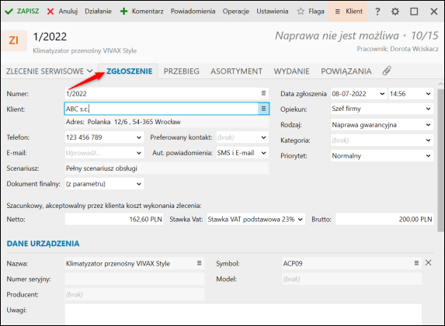The height and width of the screenshot is (326, 445).
Task: Switch to the ASORTYMENT tab
Action: tap(236, 71)
